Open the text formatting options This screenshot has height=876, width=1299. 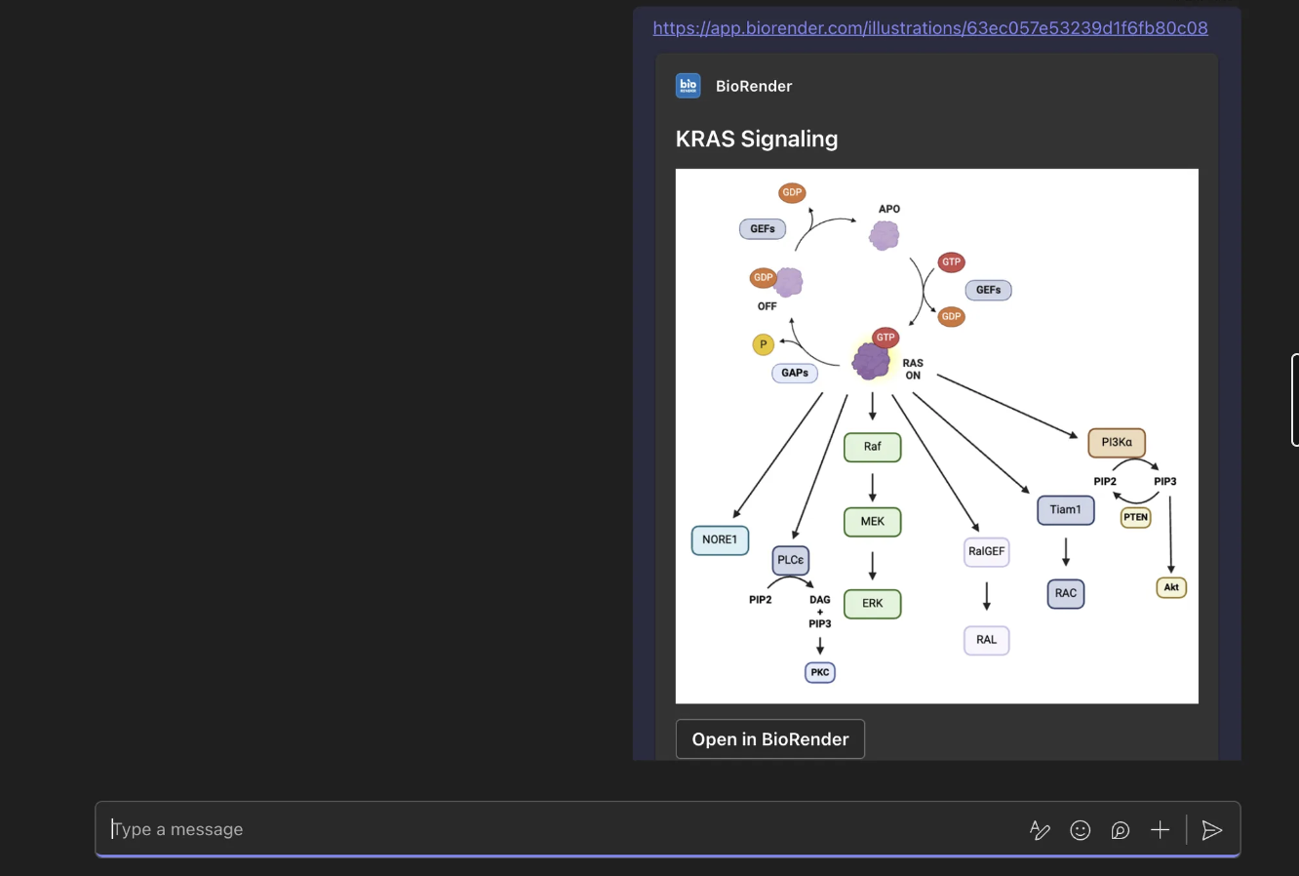point(1040,829)
